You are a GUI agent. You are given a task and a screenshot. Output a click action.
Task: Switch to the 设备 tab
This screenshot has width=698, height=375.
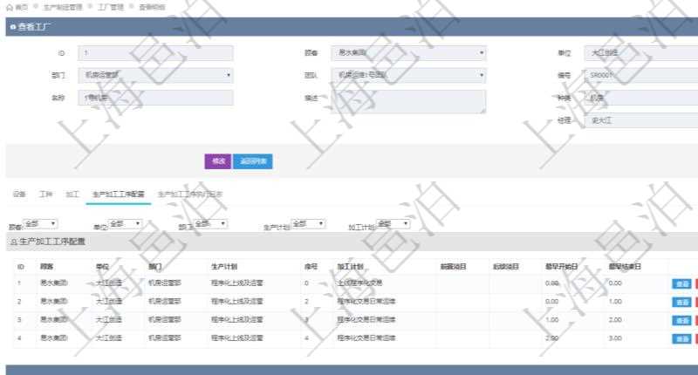19,194
